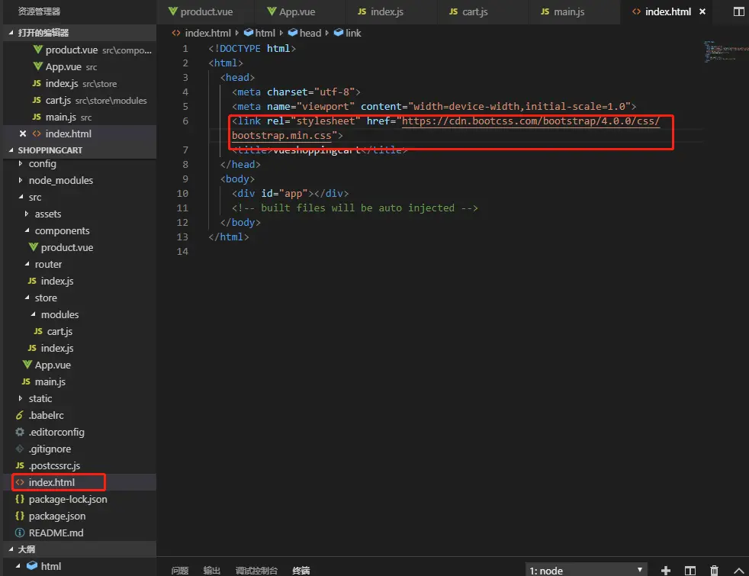The height and width of the screenshot is (576, 749).
Task: Click the meta viewport code line
Action: 434,106
